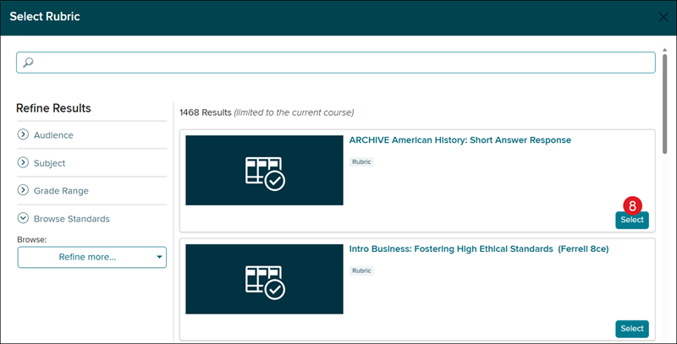Focus the rubric search input field

pyautogui.click(x=338, y=63)
